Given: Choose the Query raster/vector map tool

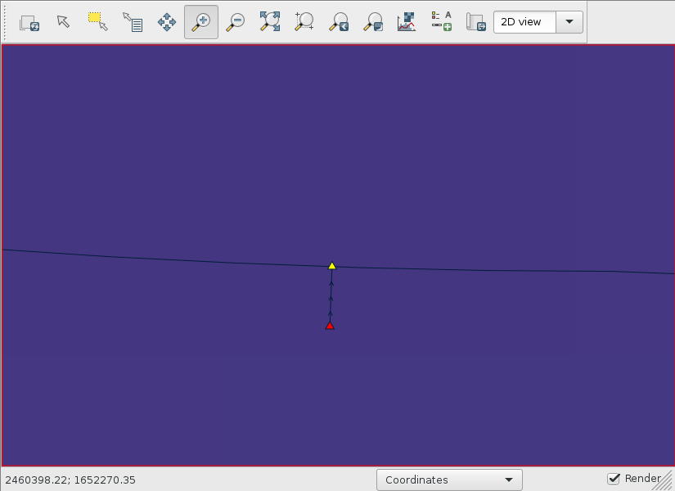Looking at the screenshot, I should tap(133, 22).
